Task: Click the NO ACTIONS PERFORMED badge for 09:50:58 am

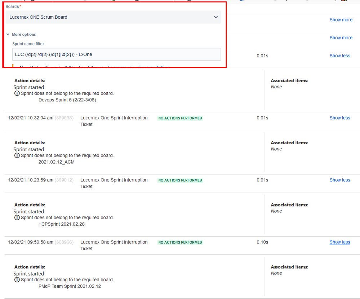Action: [180, 242]
